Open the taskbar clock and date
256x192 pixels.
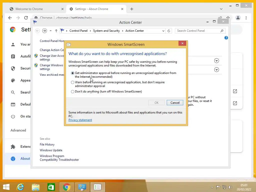[x=244, y=187]
